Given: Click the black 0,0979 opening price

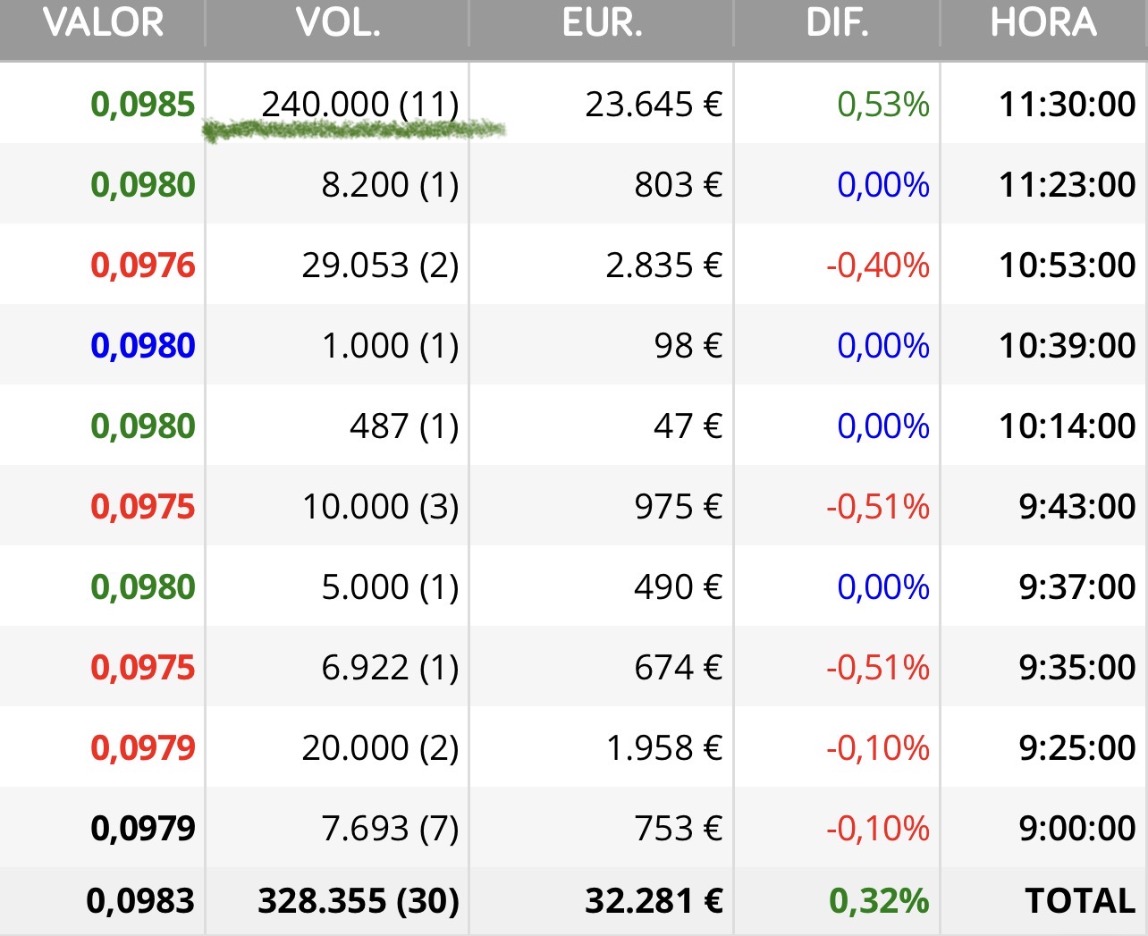Looking at the screenshot, I should coord(143,829).
